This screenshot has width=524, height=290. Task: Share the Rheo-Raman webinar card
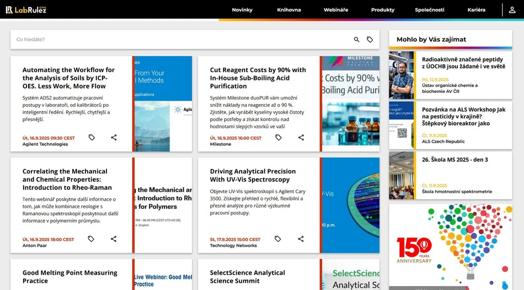coord(114,239)
